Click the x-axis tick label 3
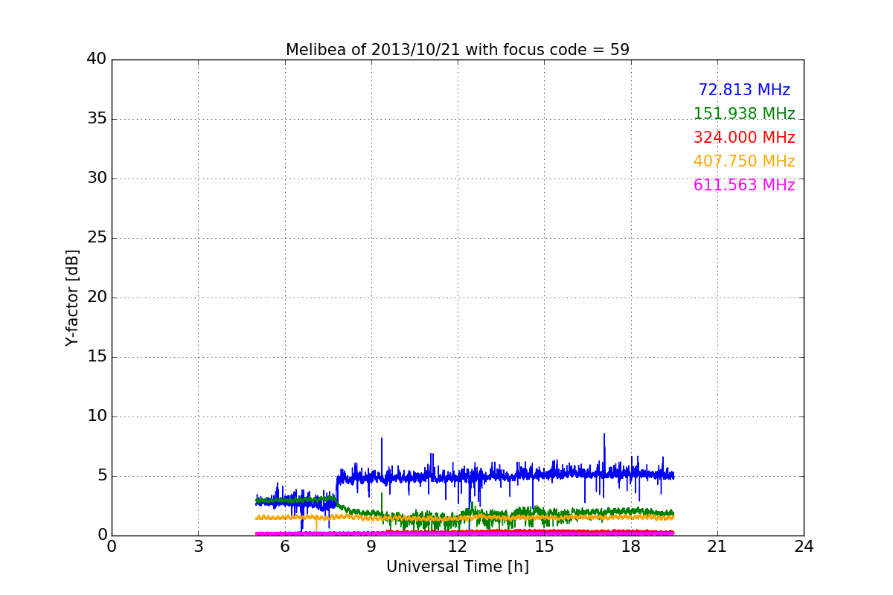The width and height of the screenshot is (893, 595). 198,546
